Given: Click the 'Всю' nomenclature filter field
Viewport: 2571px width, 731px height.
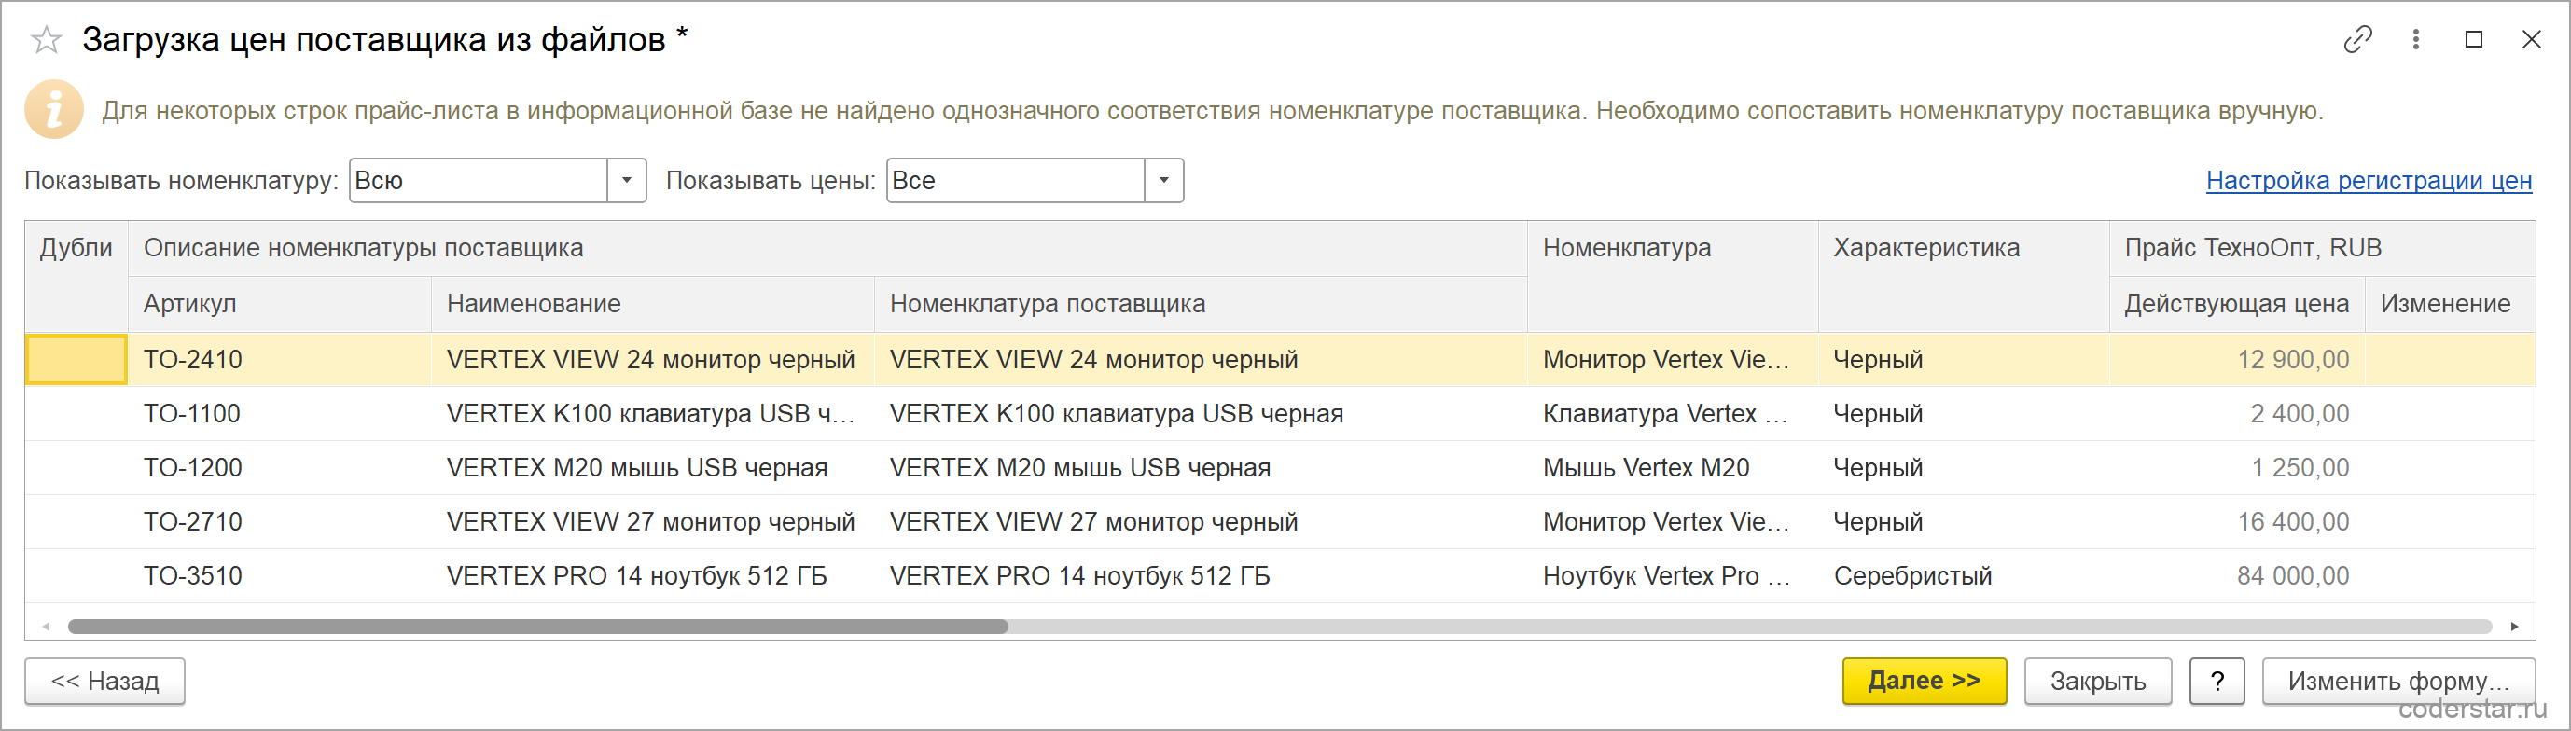Looking at the screenshot, I should click(479, 181).
